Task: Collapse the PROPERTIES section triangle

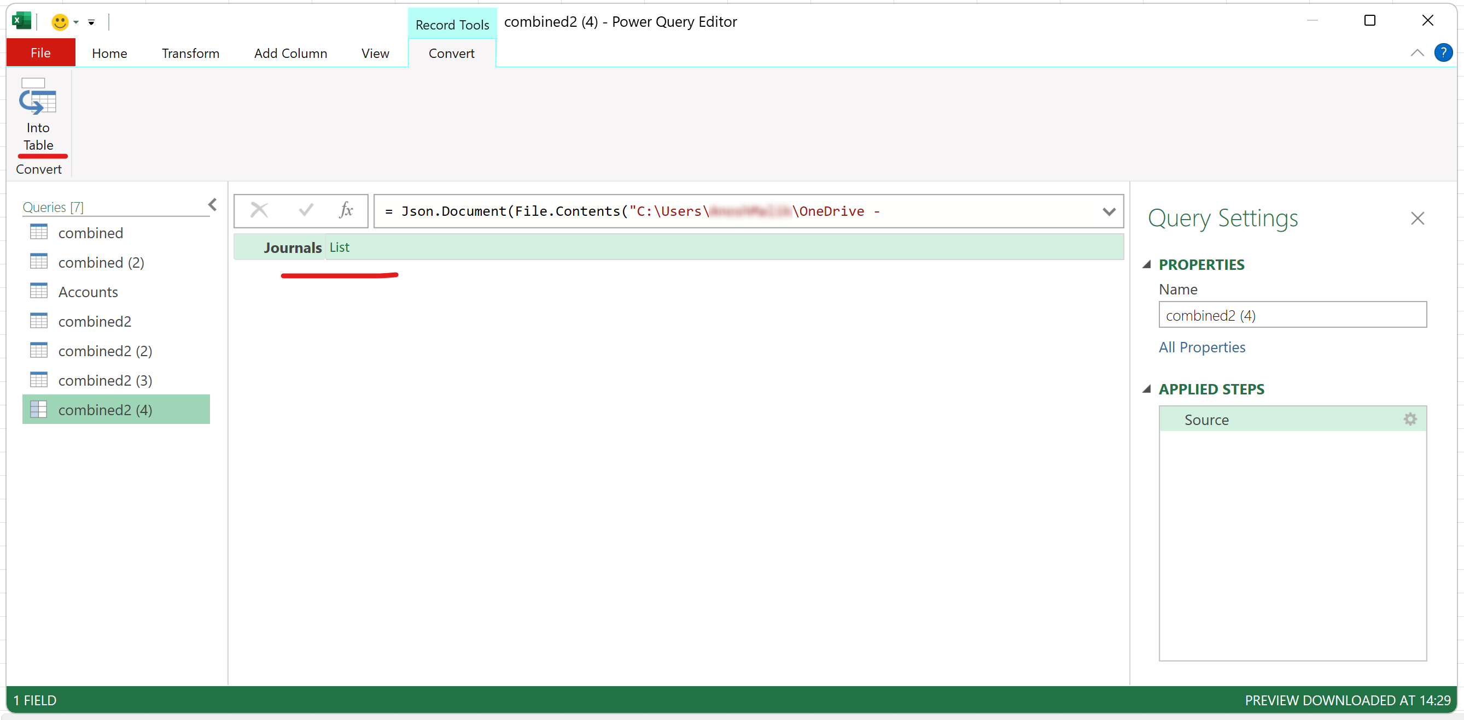Action: [x=1147, y=264]
